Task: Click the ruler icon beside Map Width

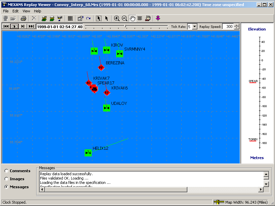Action: [219, 202]
